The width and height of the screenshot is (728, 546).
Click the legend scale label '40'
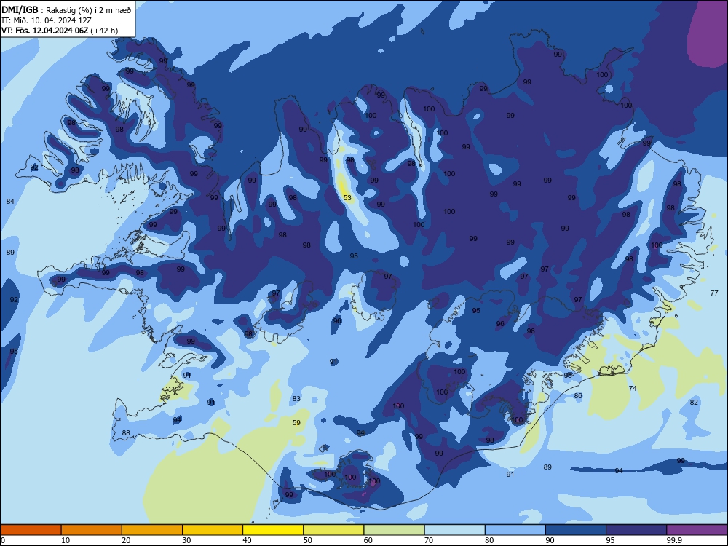[x=247, y=540]
